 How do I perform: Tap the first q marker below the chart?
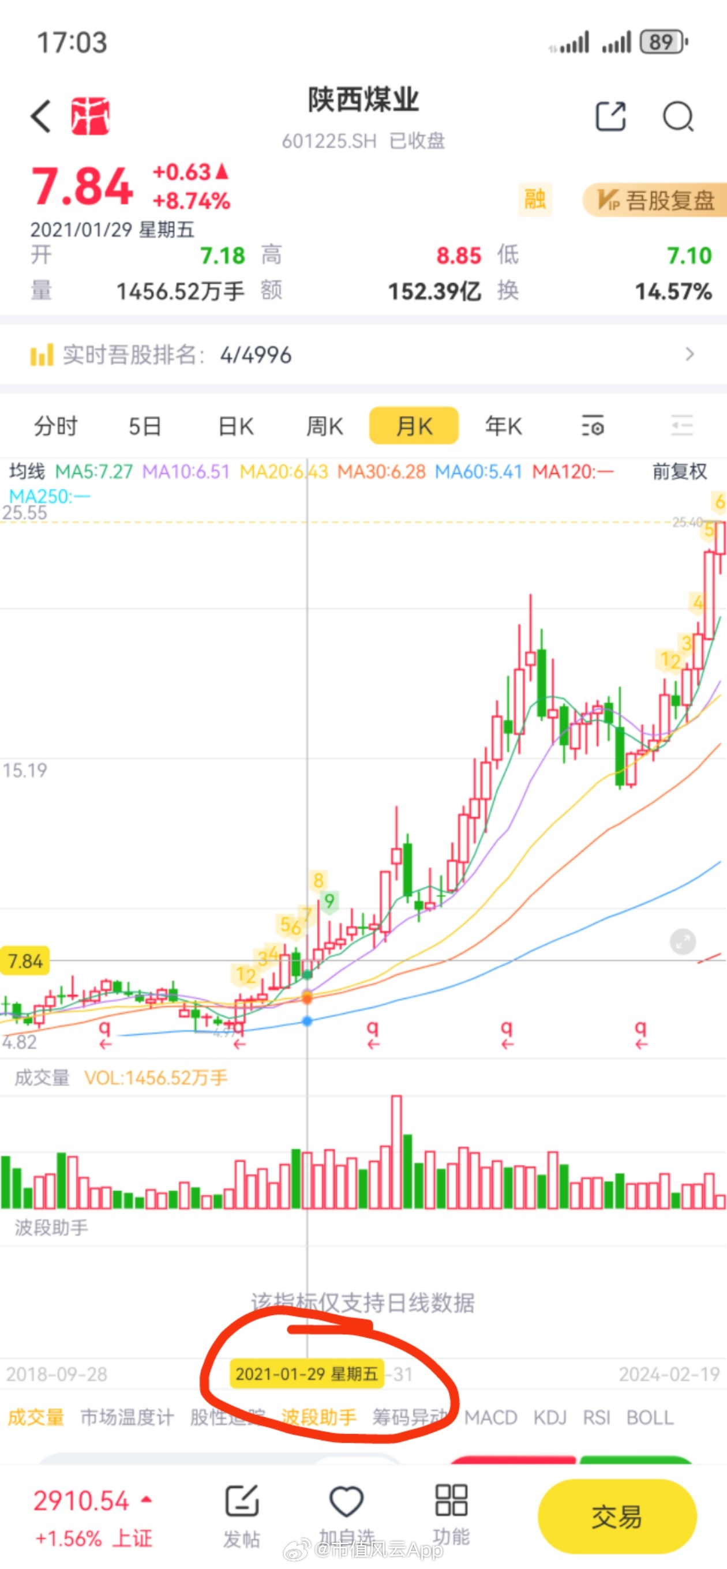(105, 1034)
